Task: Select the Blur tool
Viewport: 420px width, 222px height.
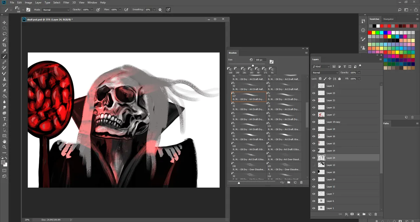Action: [5, 102]
